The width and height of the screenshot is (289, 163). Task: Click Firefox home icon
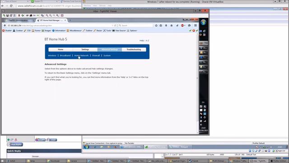[172, 25]
